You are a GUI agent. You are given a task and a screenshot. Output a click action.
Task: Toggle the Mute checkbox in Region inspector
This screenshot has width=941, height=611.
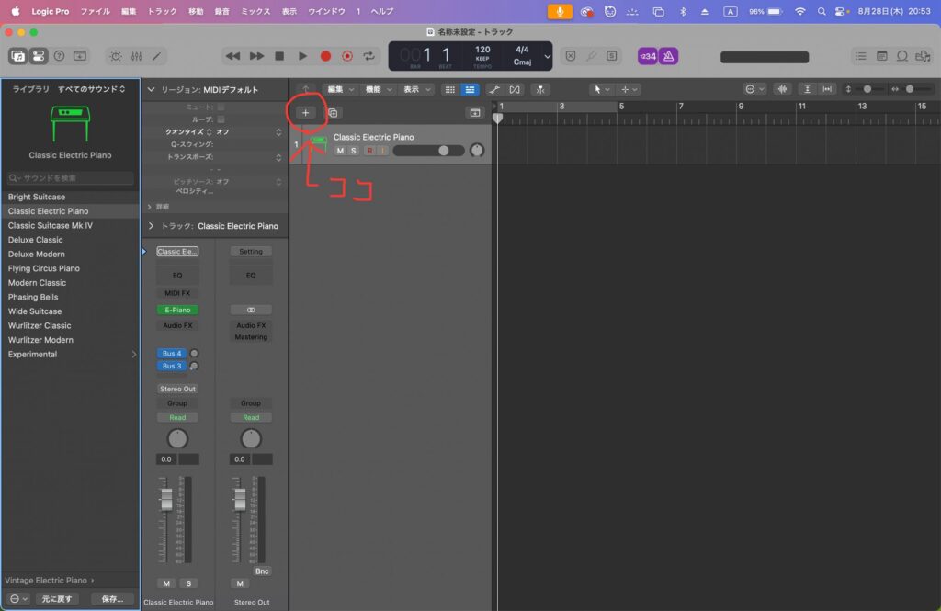click(221, 107)
